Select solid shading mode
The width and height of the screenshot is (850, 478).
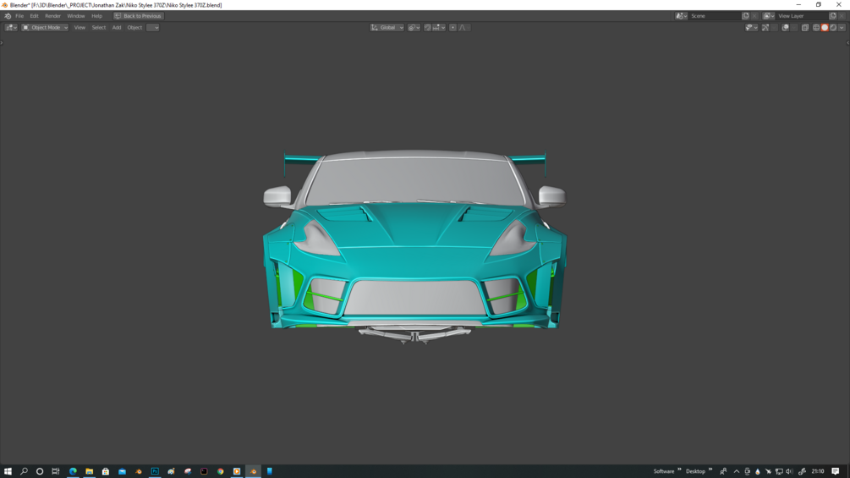(825, 28)
